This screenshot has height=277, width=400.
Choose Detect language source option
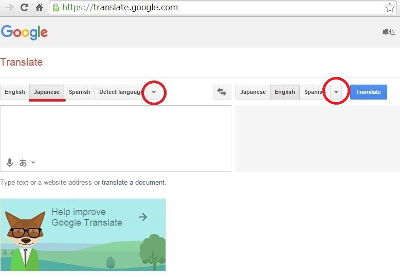(x=121, y=92)
